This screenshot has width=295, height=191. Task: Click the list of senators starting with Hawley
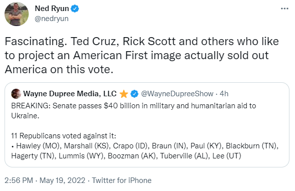(x=145, y=151)
